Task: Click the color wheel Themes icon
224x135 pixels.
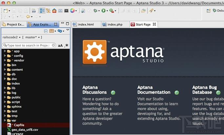Action: click(72, 11)
